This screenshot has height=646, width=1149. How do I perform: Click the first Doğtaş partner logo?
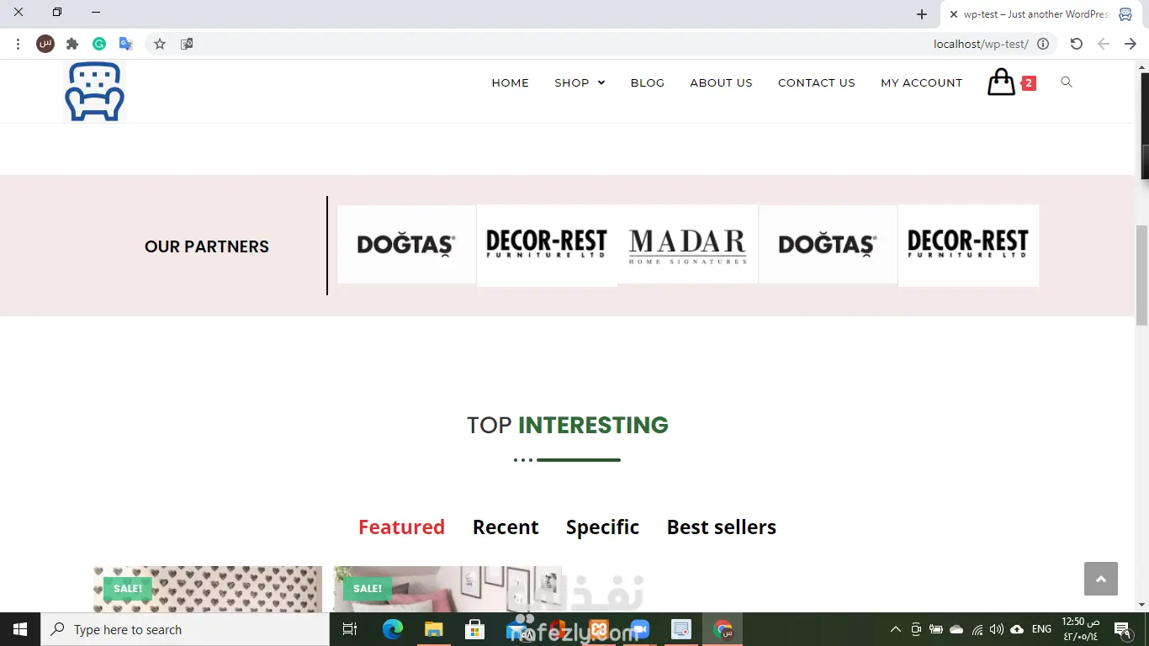(x=406, y=244)
